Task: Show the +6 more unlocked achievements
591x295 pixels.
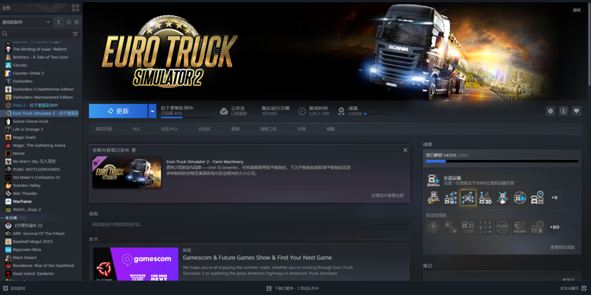Action: (554, 198)
